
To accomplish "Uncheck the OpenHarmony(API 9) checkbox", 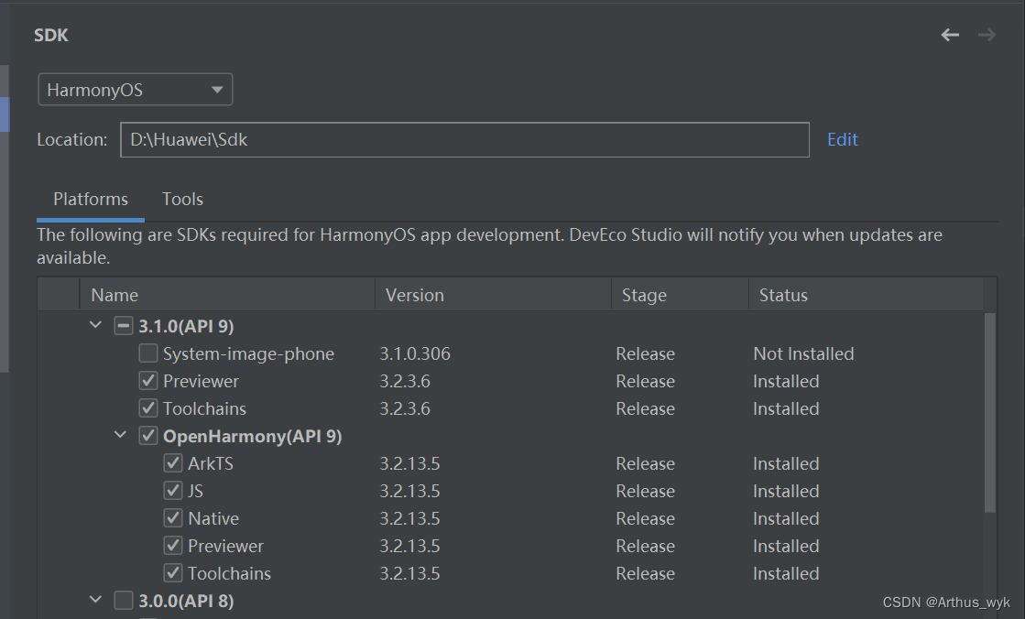I will tap(147, 436).
